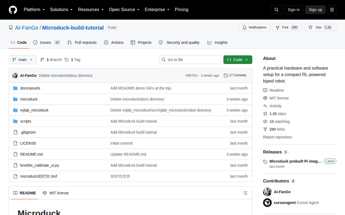Open the Insights tab
Viewport: 345px width, 215px height.
click(x=218, y=42)
